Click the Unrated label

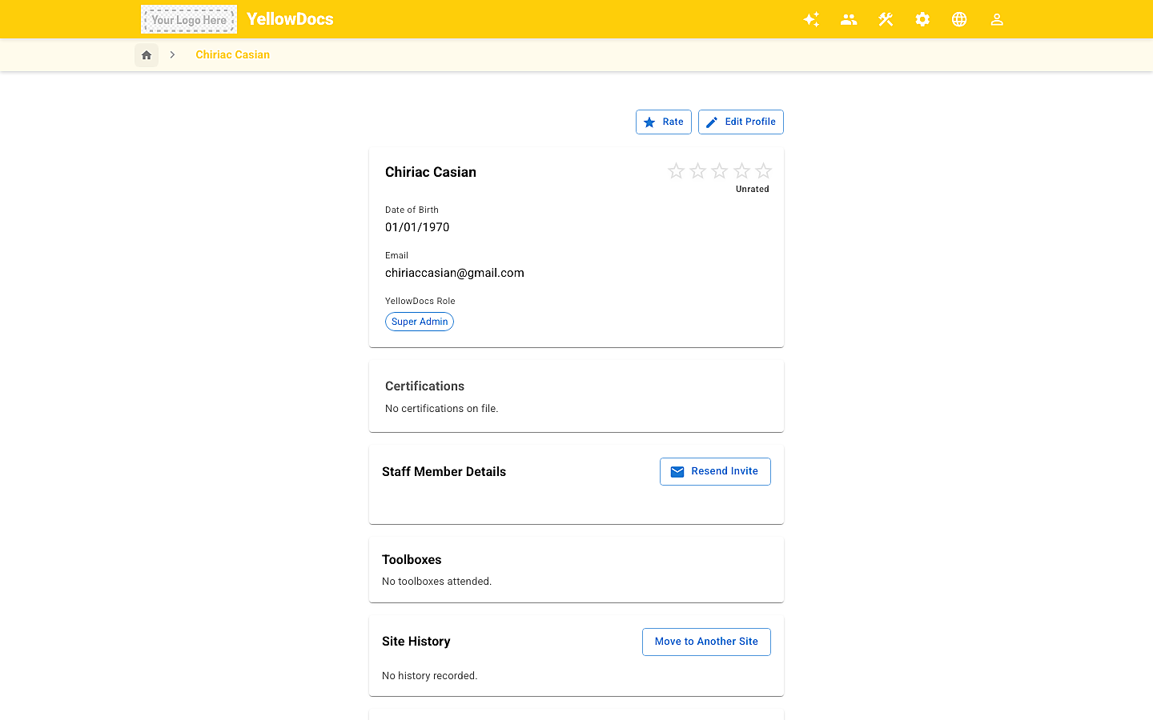click(753, 190)
